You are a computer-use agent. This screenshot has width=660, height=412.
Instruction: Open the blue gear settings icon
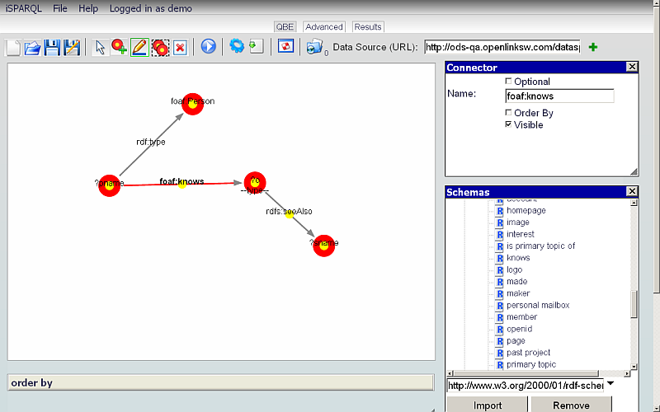(x=237, y=46)
